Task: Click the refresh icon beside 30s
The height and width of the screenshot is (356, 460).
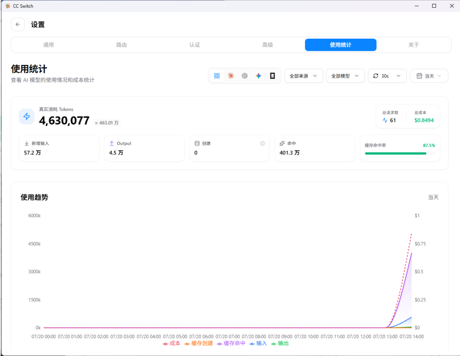Action: click(x=376, y=76)
